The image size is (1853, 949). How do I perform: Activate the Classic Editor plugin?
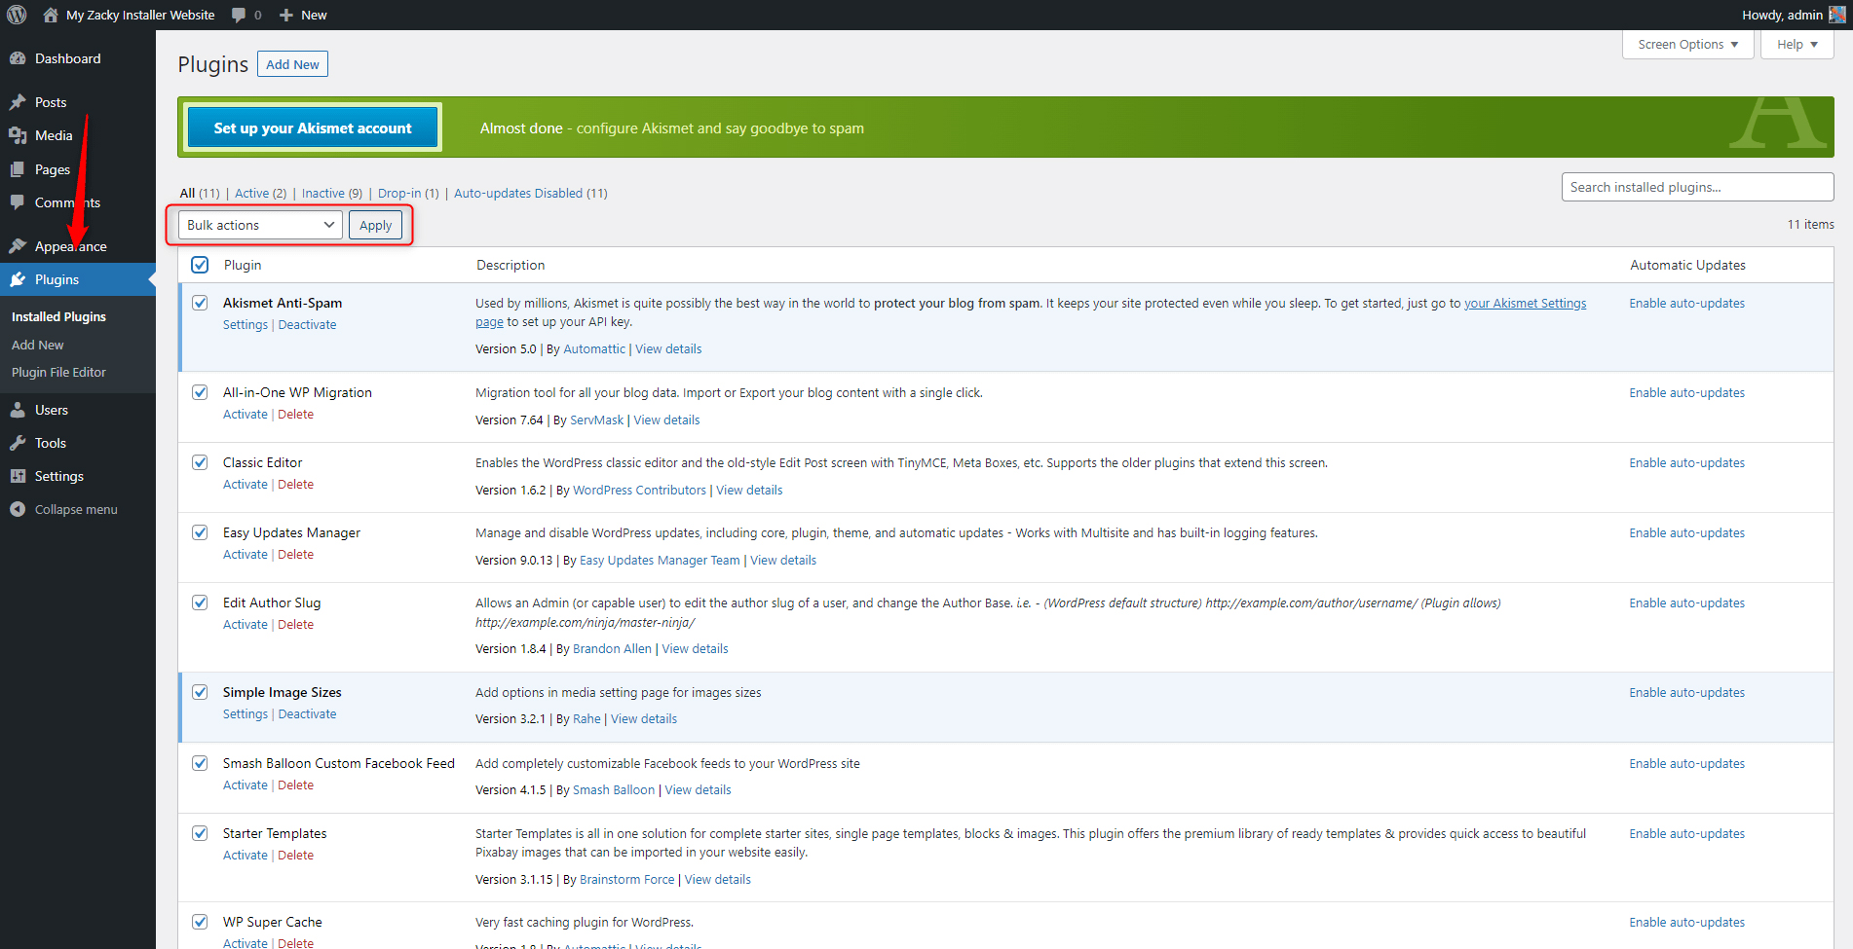(245, 485)
